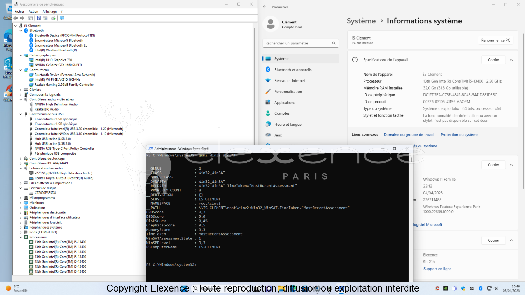Click the OneDrive cloud tray icon

pyautogui.click(x=472, y=288)
